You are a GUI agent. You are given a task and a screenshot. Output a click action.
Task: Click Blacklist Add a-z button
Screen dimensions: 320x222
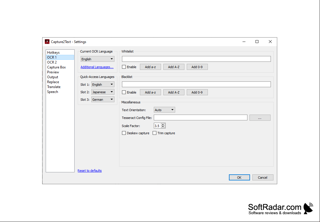click(x=150, y=92)
